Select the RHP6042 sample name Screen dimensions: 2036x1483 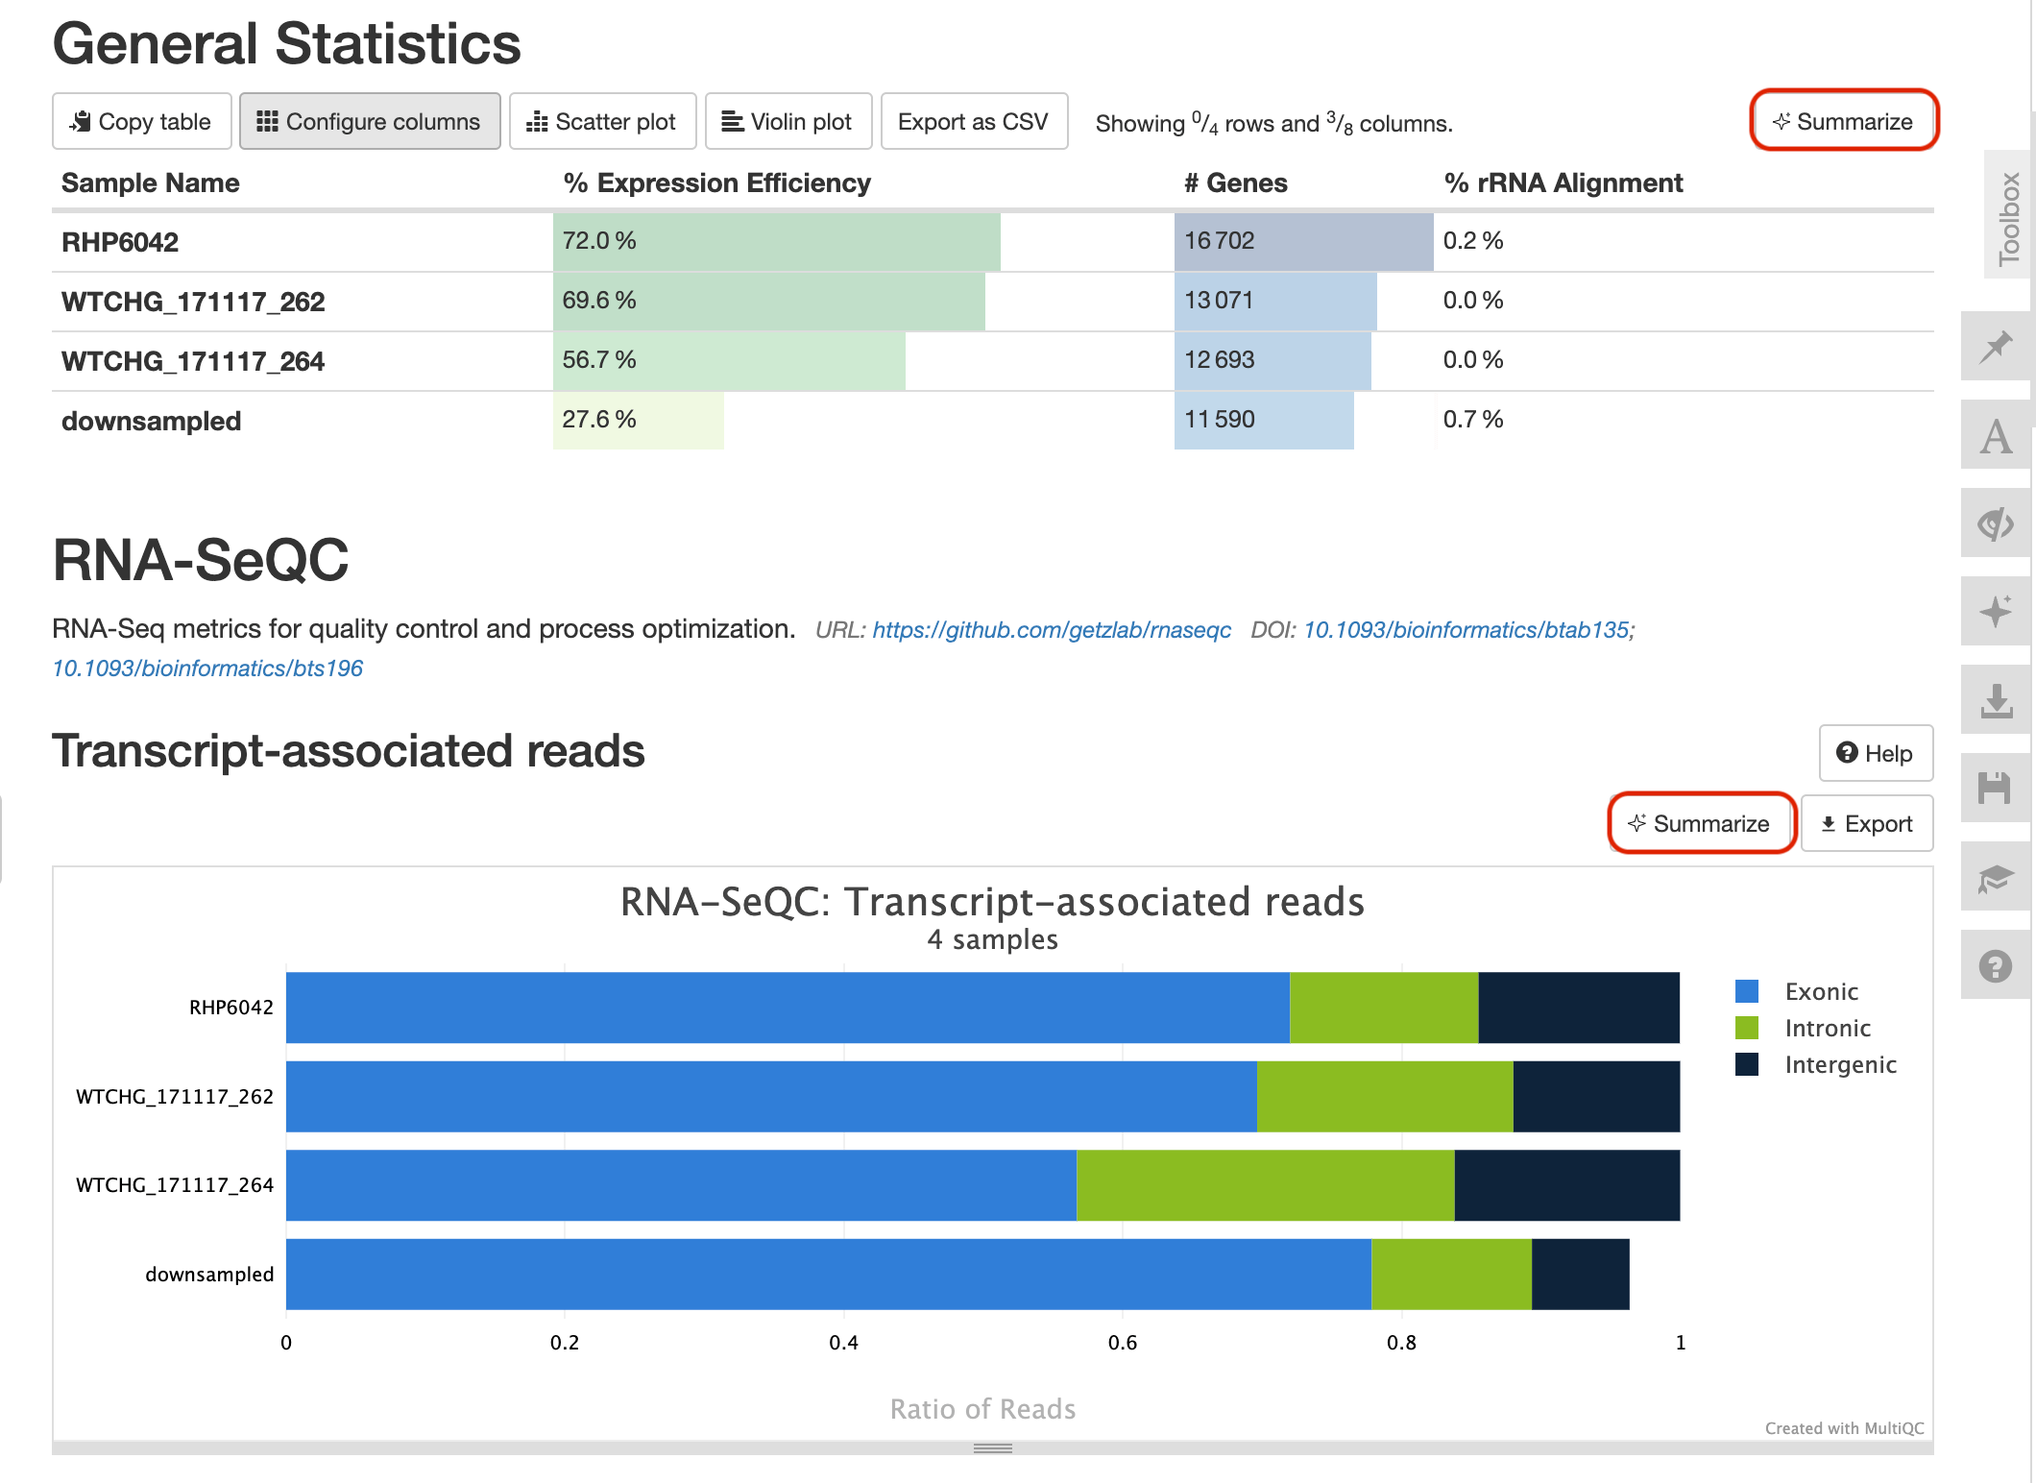click(x=119, y=242)
